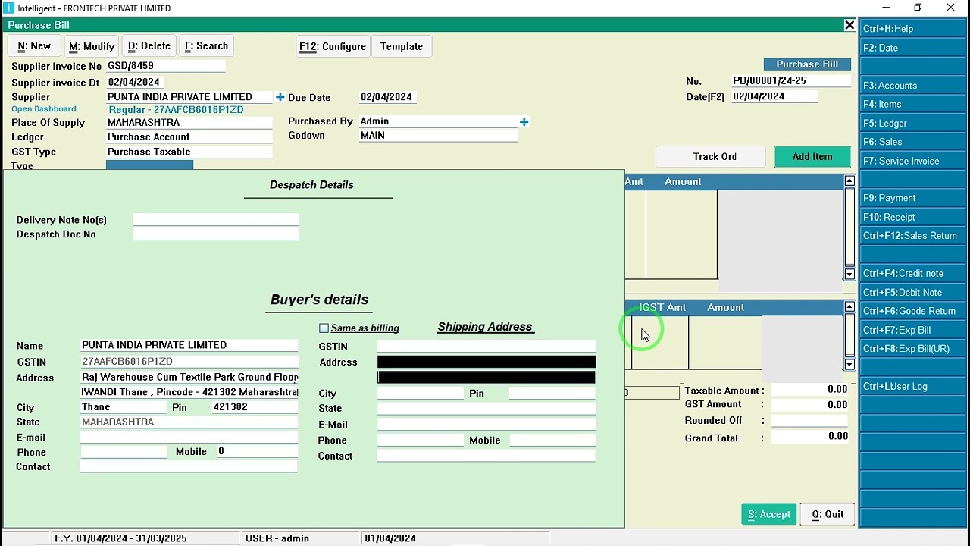Click the Purchased By Admin field
The height and width of the screenshot is (546, 970).
click(439, 121)
